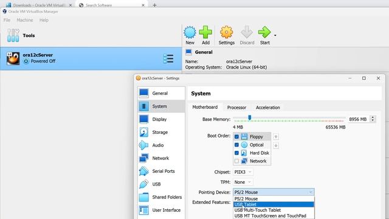Select the ora12cServer virtual machine
389x219 pixels.
point(91,58)
